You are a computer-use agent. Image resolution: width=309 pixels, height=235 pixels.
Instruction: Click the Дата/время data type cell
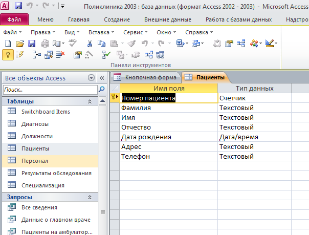coord(254,137)
